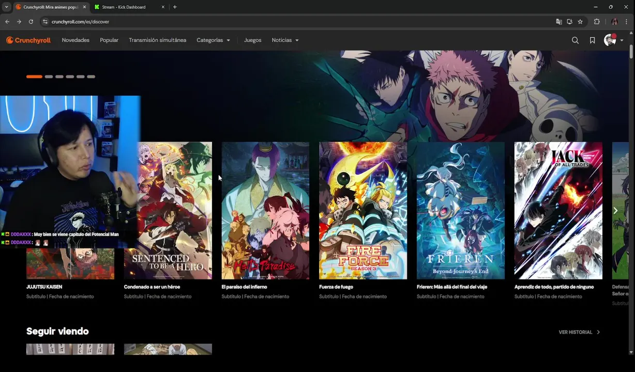Open a new browser tab with plus

coord(175,7)
